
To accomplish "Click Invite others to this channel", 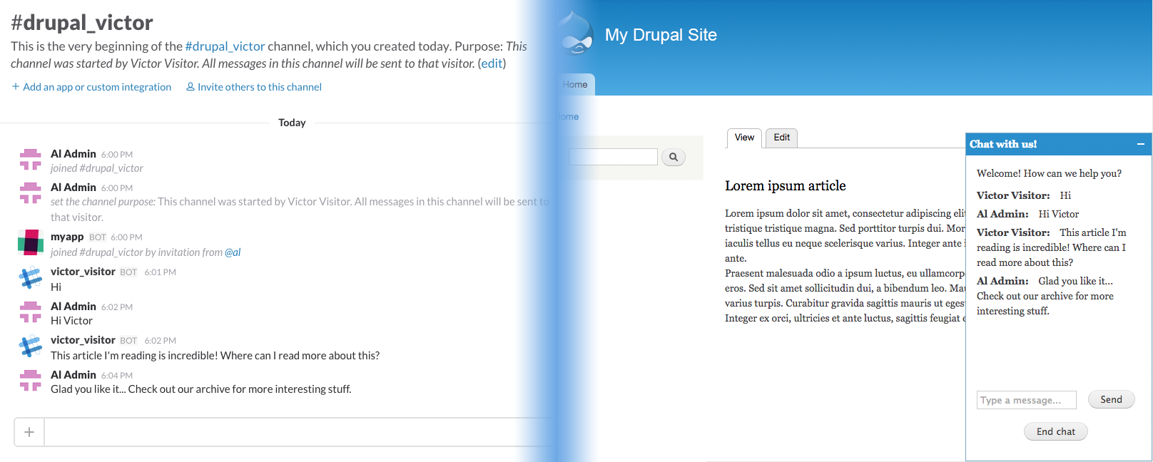I will 254,87.
